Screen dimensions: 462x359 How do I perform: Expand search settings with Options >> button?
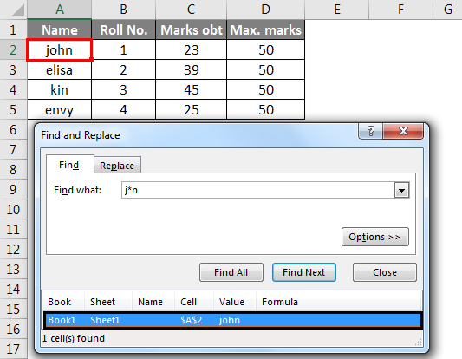[375, 237]
